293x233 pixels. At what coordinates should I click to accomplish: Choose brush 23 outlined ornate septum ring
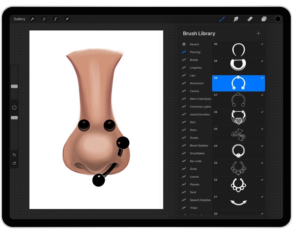coord(238,168)
